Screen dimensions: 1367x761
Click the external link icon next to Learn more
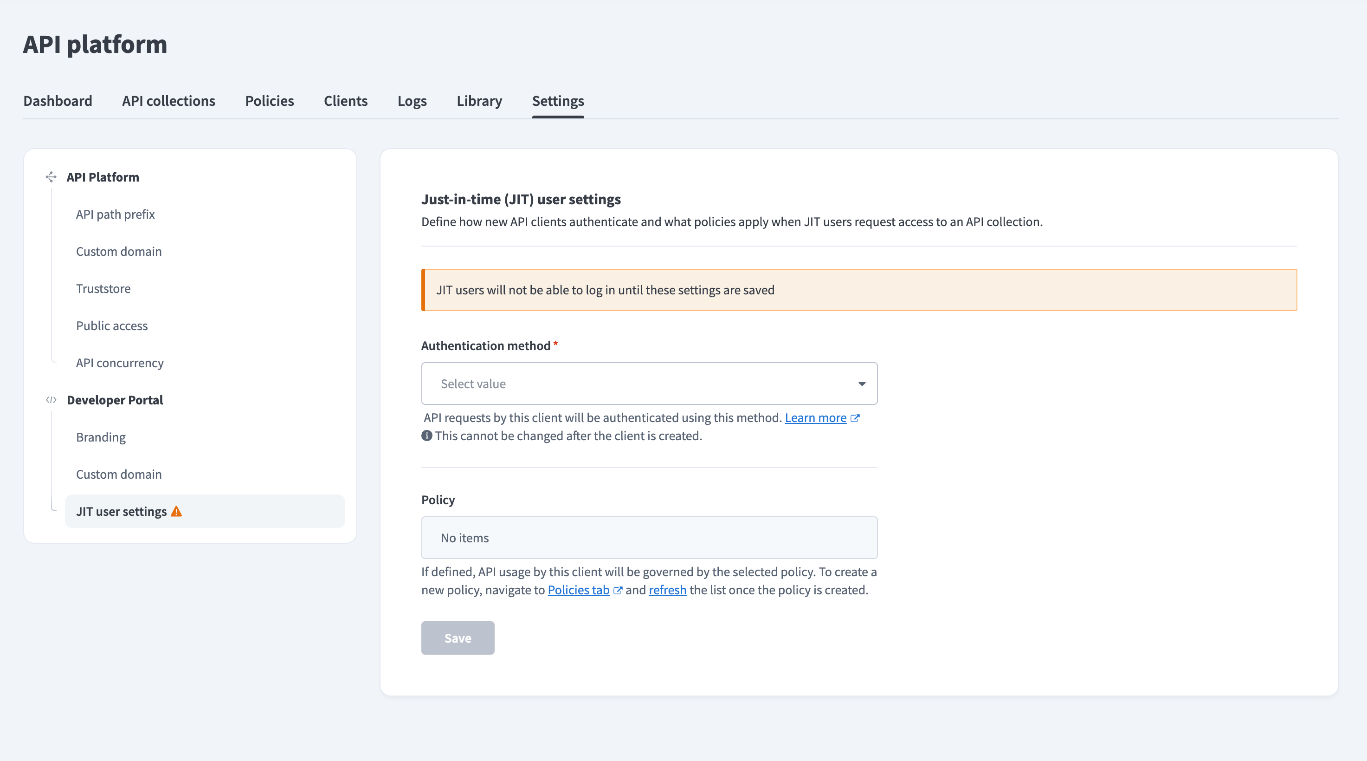(856, 418)
